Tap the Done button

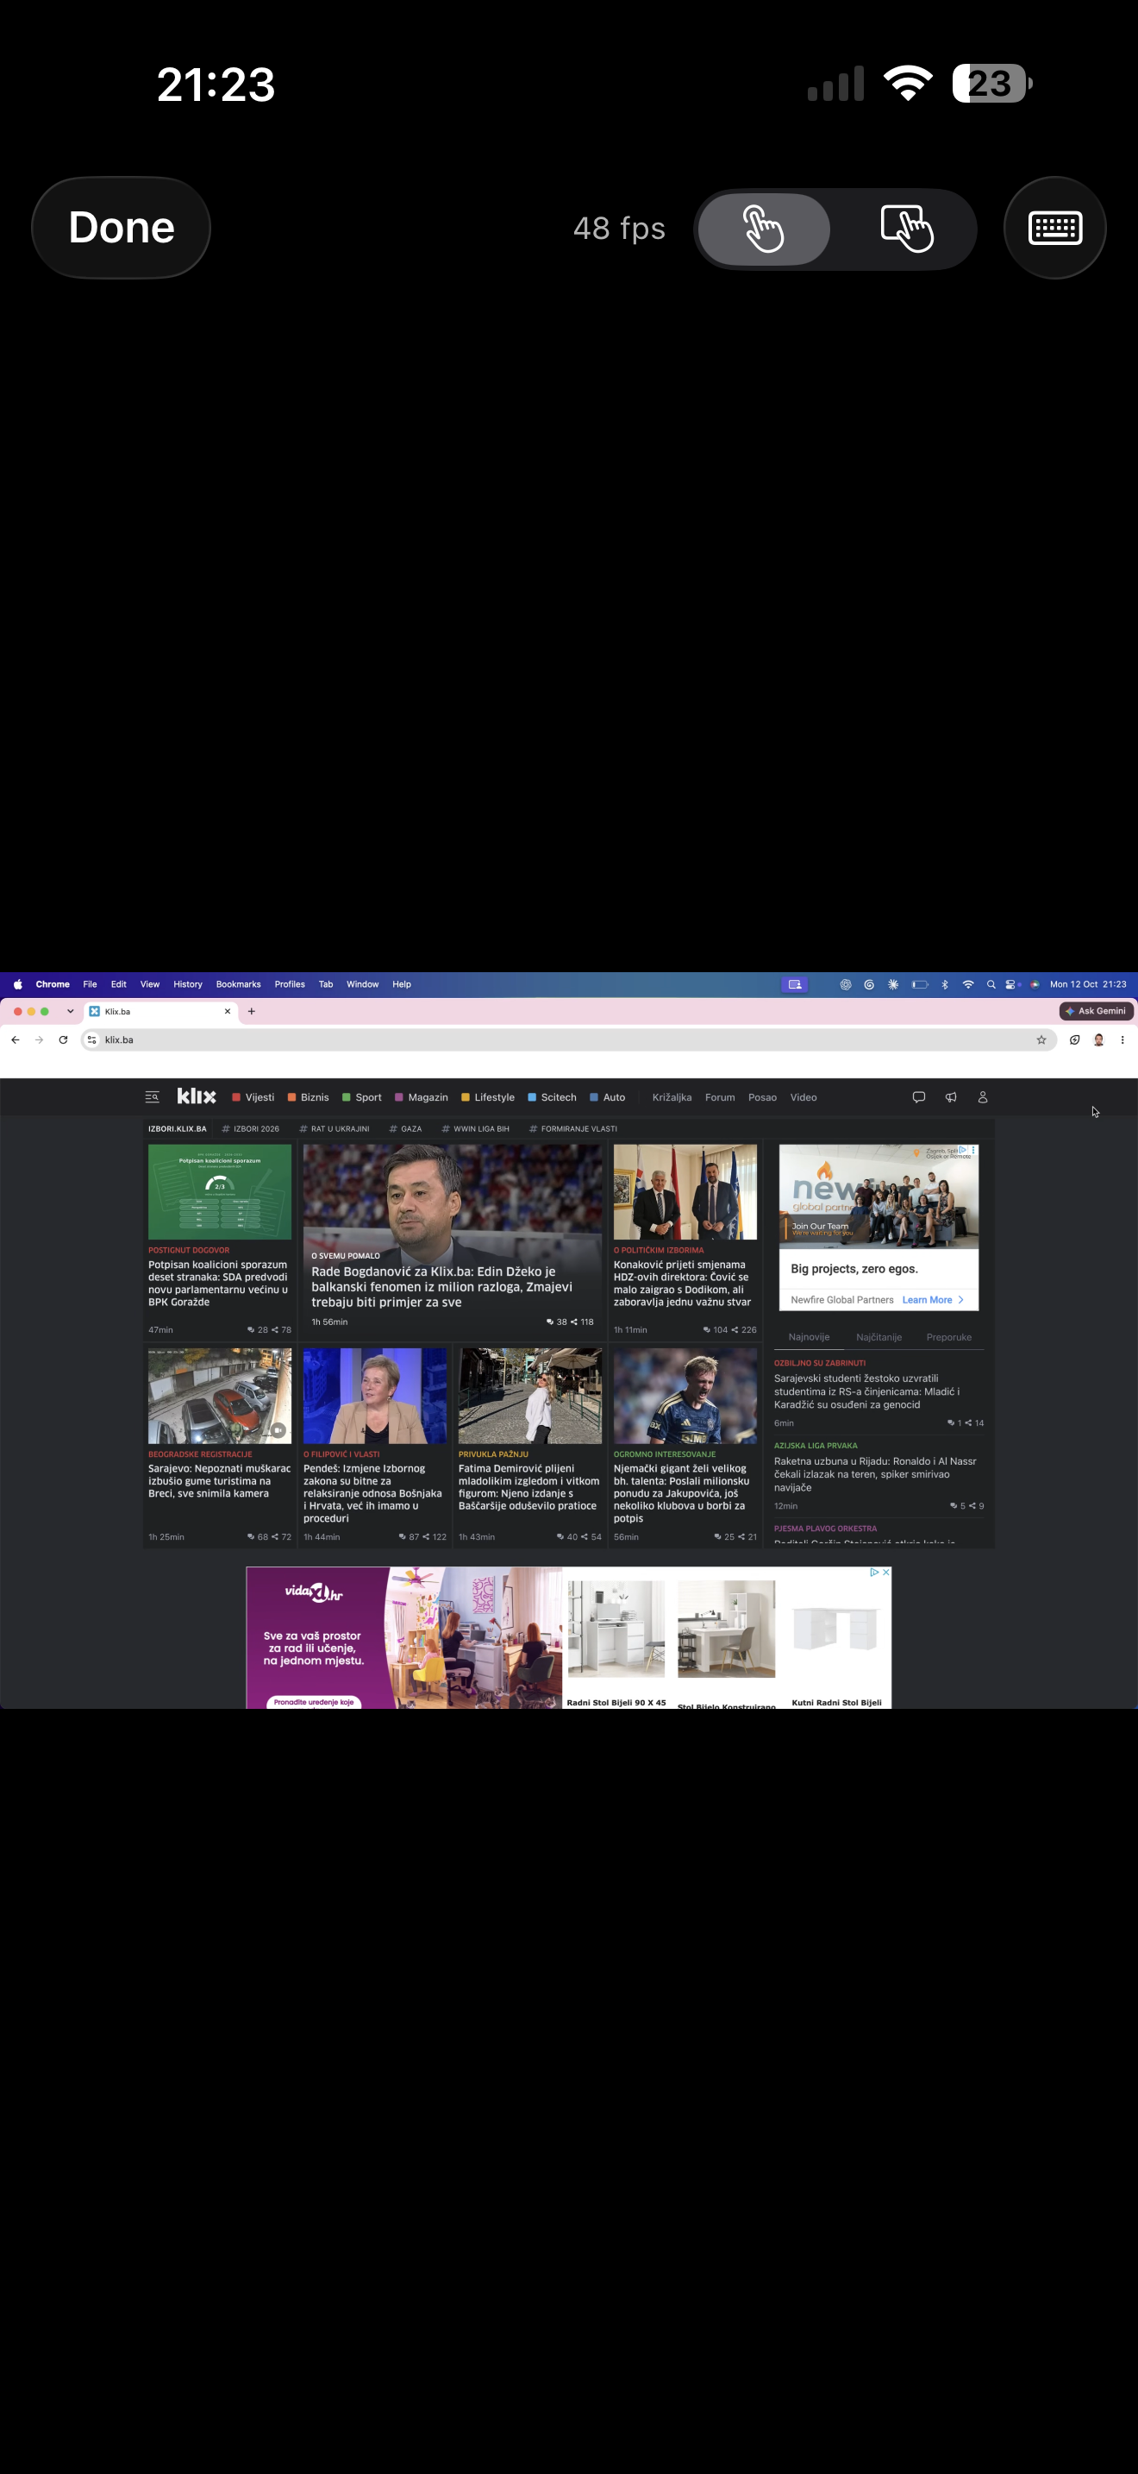tap(121, 228)
